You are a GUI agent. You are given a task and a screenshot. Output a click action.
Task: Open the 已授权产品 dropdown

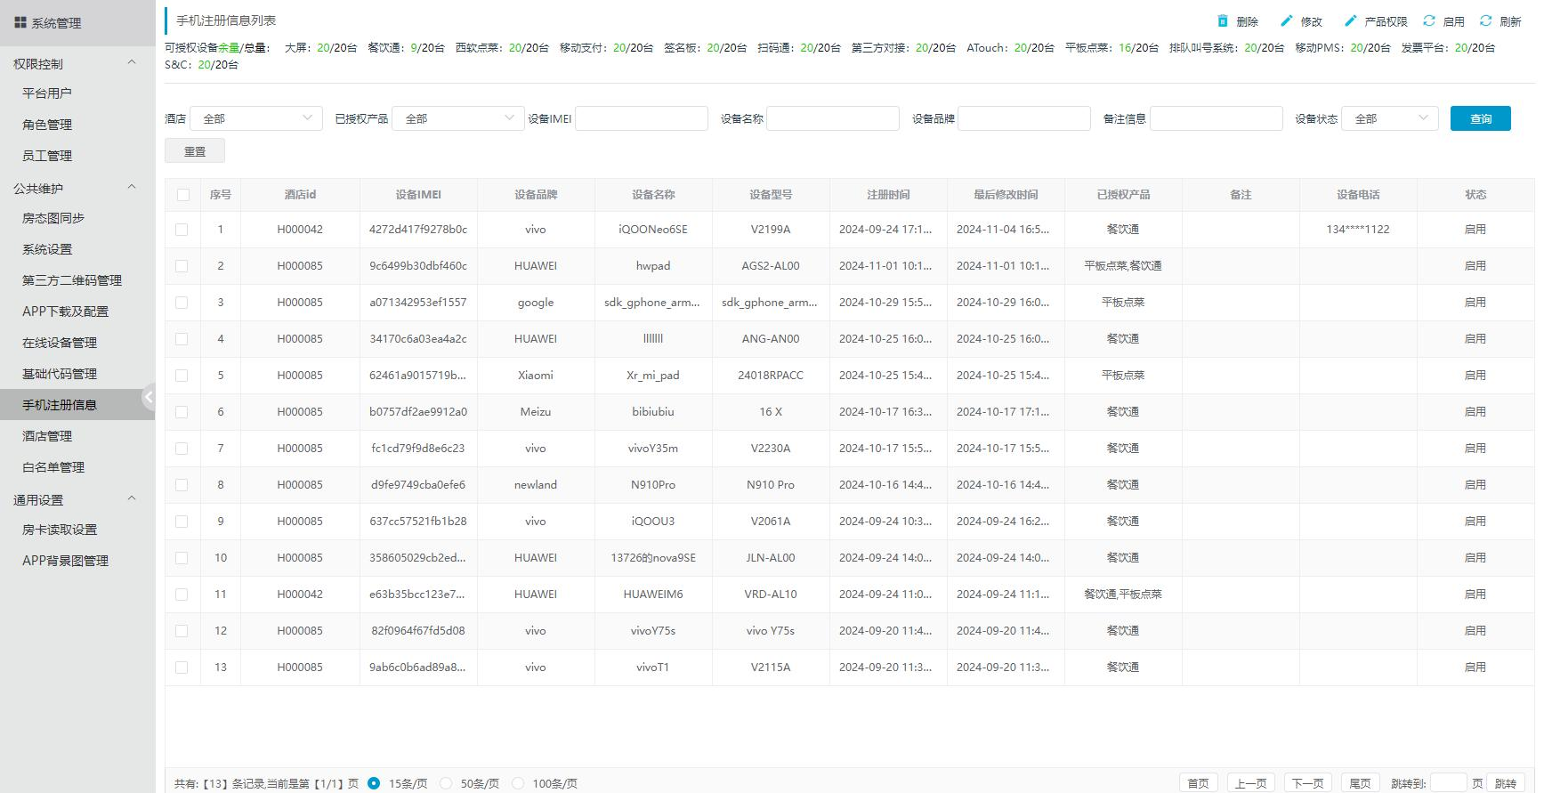(457, 118)
